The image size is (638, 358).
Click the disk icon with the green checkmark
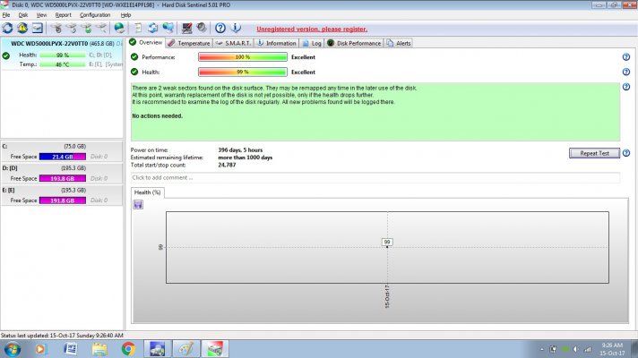point(87,28)
